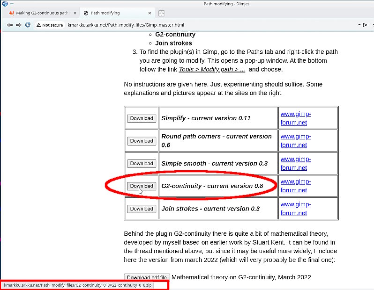
Task: Click the 'Join strokes' bullet list item
Action: 173,43
